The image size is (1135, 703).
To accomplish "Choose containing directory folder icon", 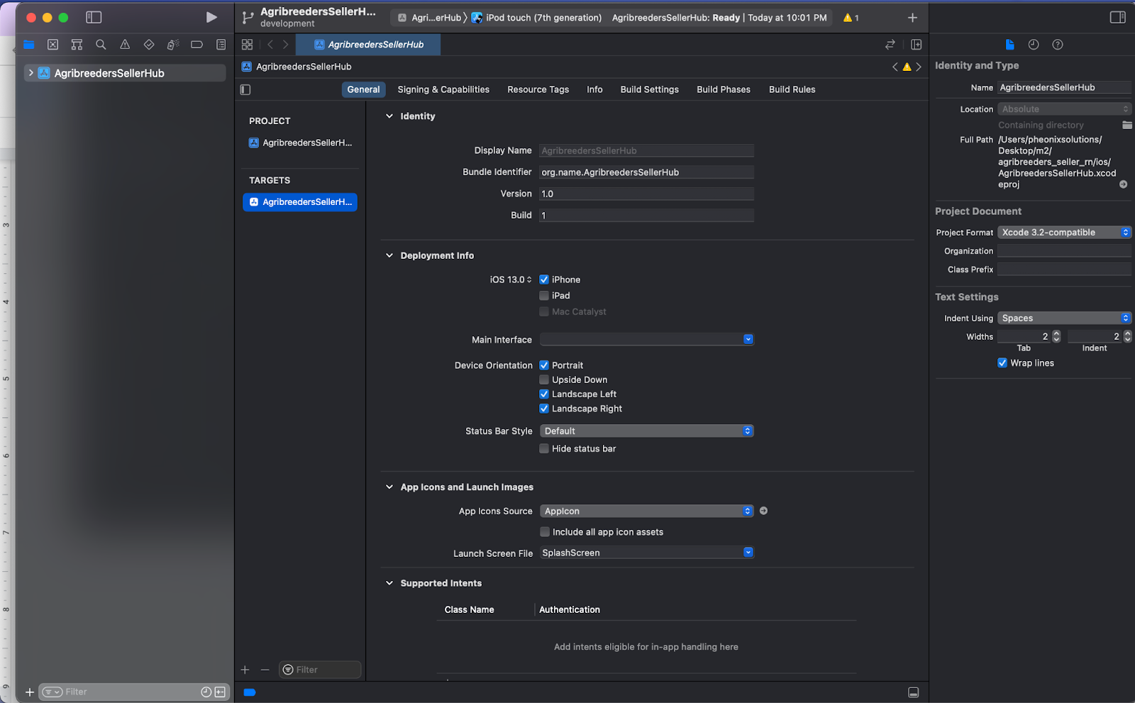I will point(1127,126).
